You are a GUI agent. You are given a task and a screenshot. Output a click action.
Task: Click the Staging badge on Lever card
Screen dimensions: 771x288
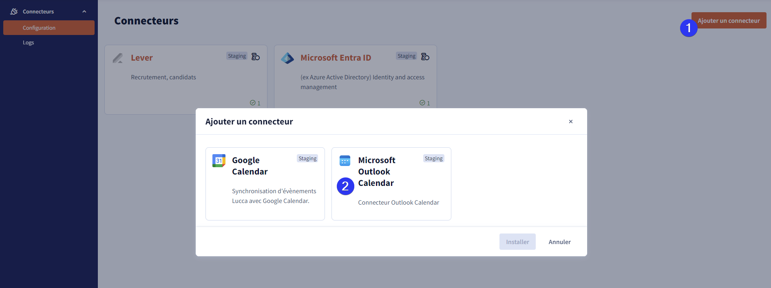pos(237,56)
